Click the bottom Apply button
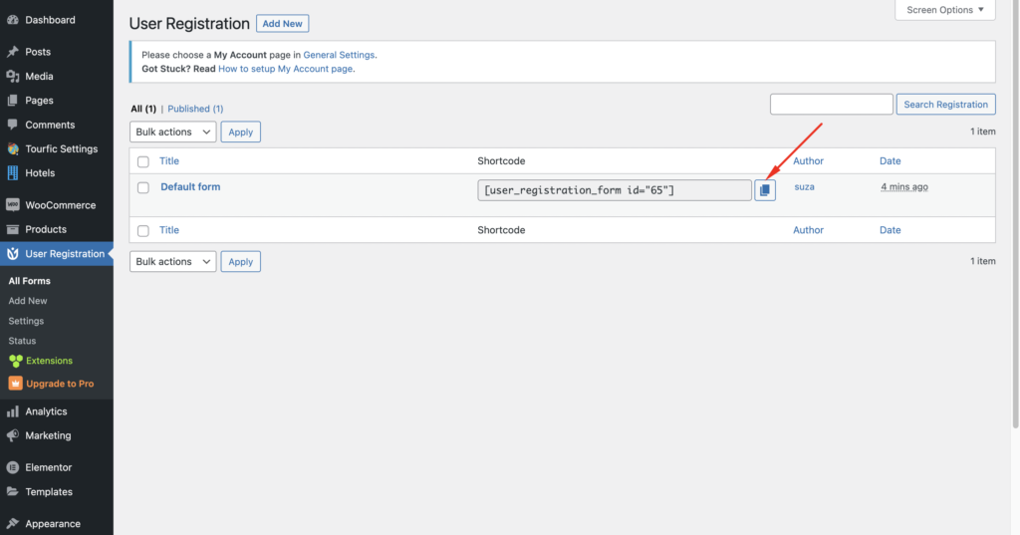 [x=241, y=262]
